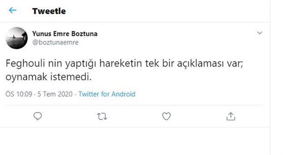Click the word Feghouli in the tweet
283x155 pixels.
[x=25, y=64]
